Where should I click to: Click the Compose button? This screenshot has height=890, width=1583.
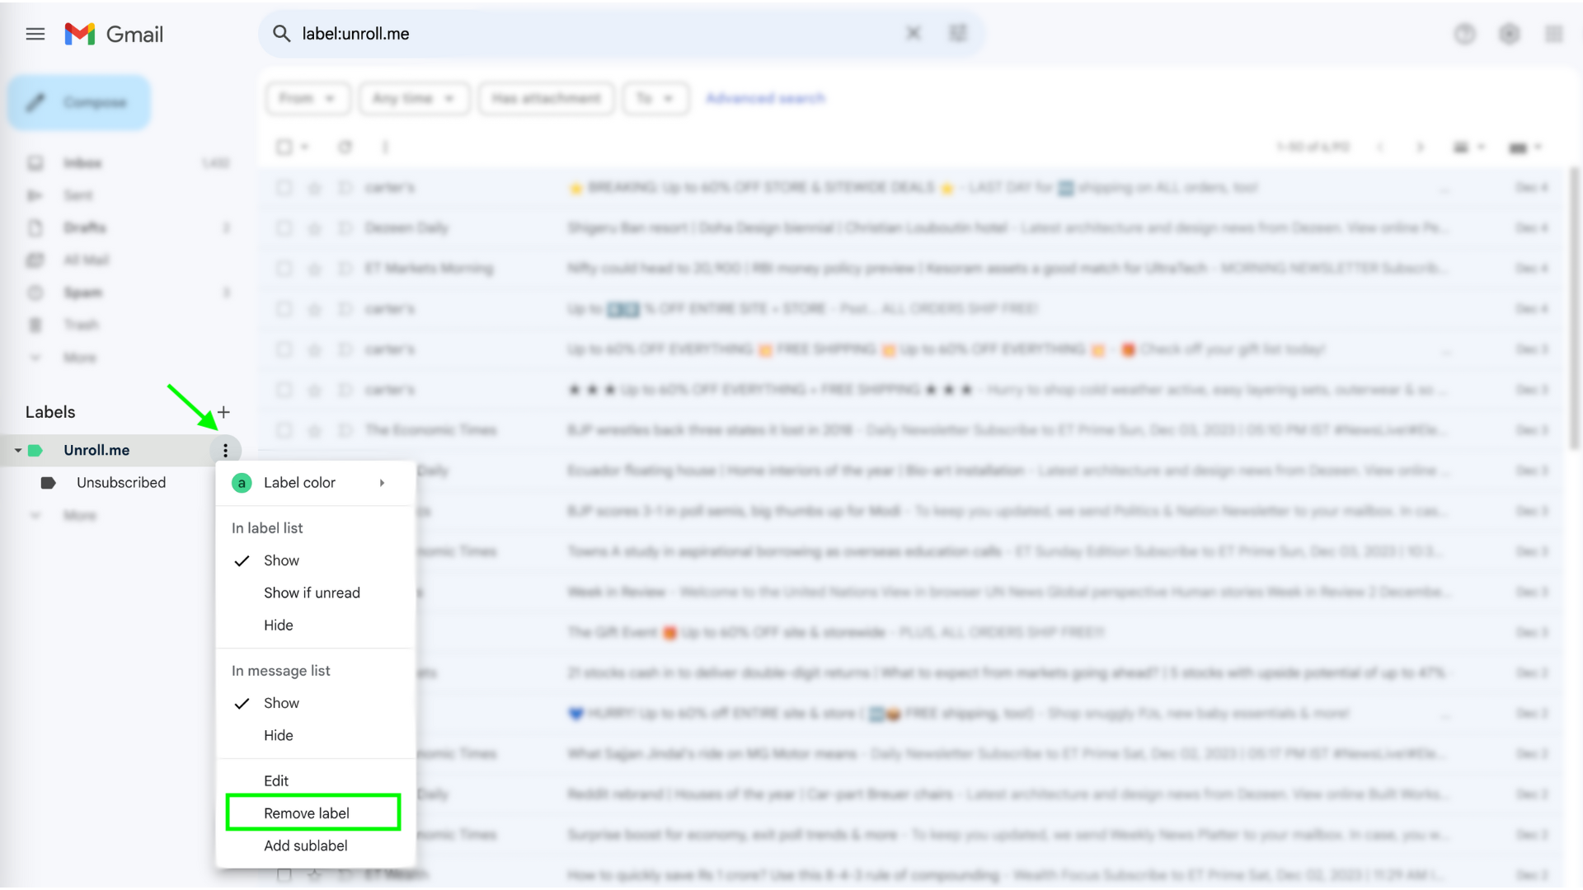coord(80,102)
